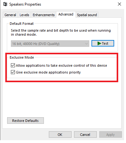This screenshot has width=126, height=143.
Task: Confirm settings with the OK button
Action: pos(60,135)
